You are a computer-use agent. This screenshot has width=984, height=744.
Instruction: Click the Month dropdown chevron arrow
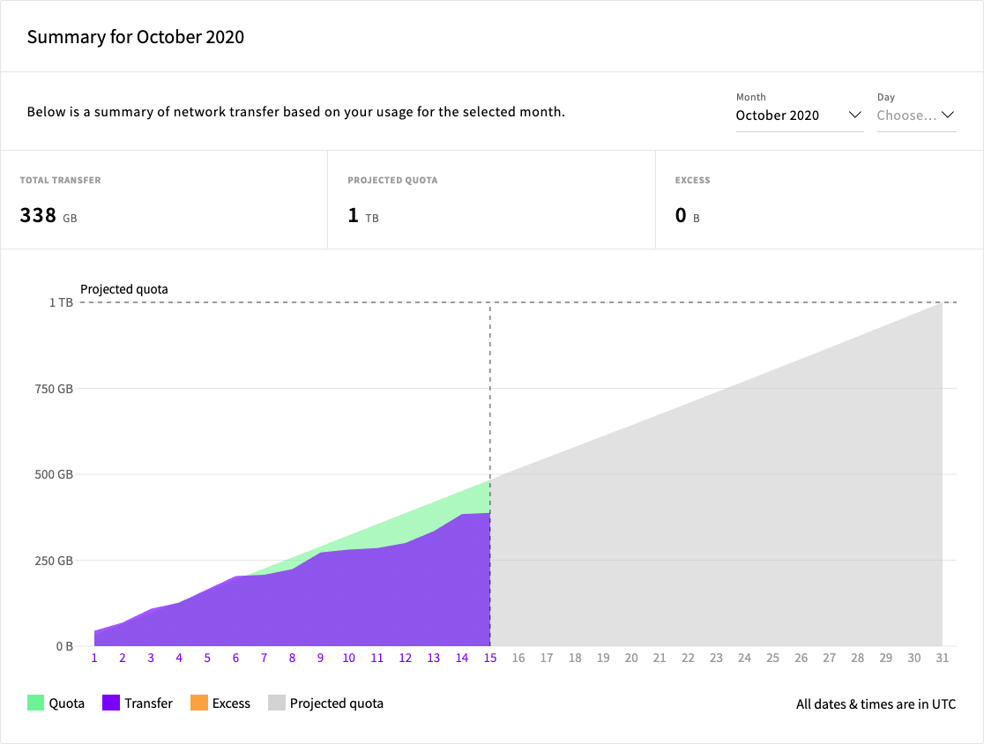(854, 115)
